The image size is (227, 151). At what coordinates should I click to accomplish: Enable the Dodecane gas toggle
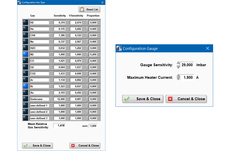click(x=25, y=99)
